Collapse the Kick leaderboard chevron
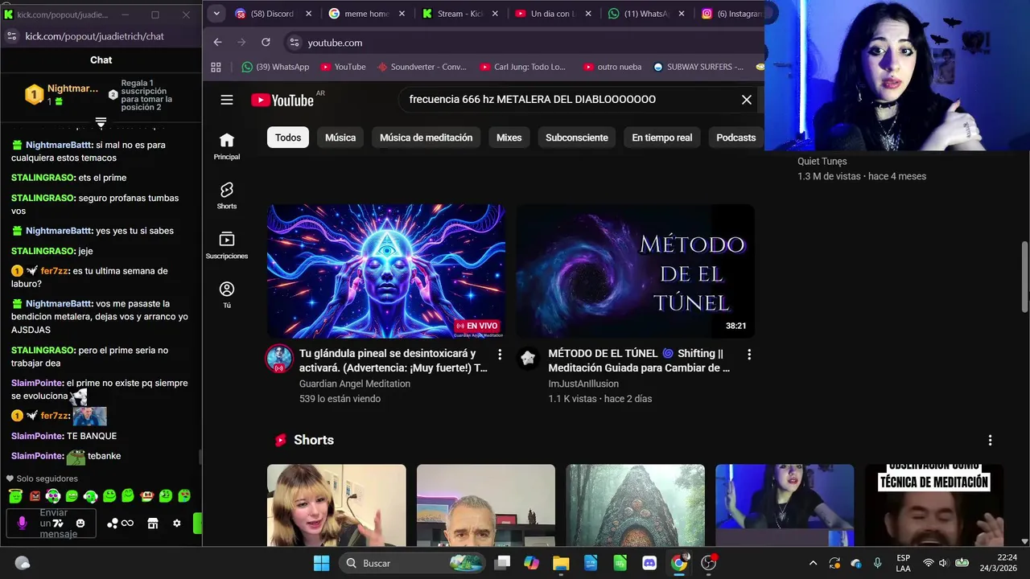 [101, 122]
